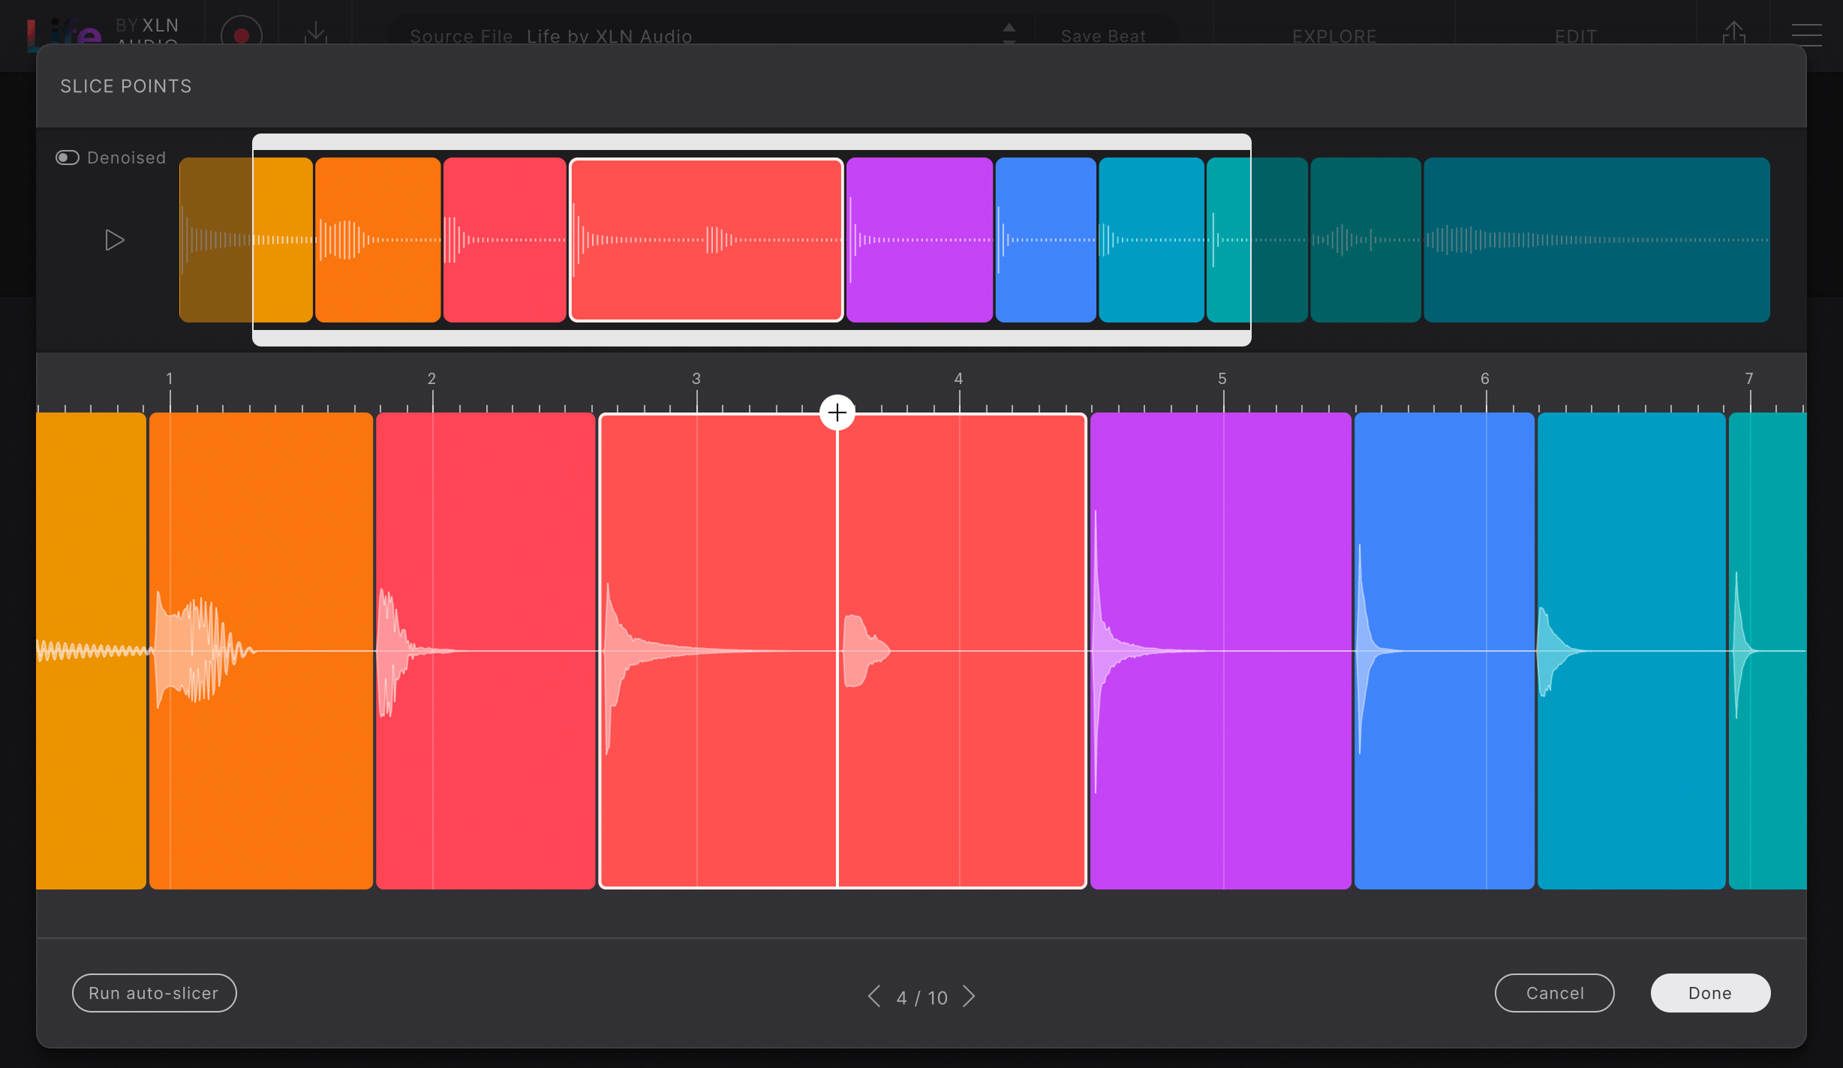This screenshot has width=1843, height=1068.
Task: Select the blue slice in overview
Action: (x=1046, y=240)
